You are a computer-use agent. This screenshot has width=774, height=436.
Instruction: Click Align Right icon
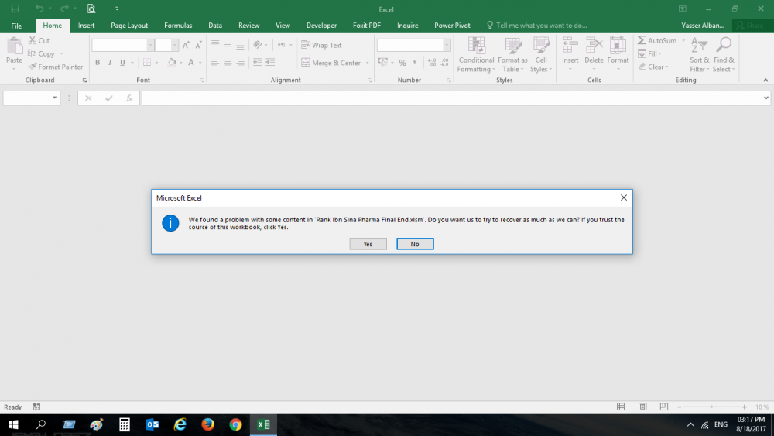click(x=240, y=62)
